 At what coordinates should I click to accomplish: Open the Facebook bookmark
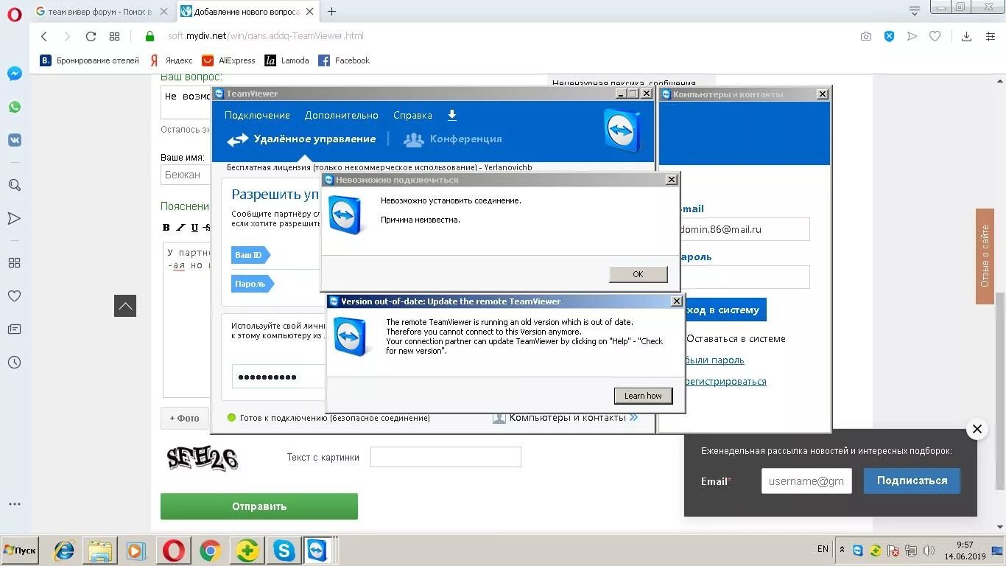[x=344, y=60]
